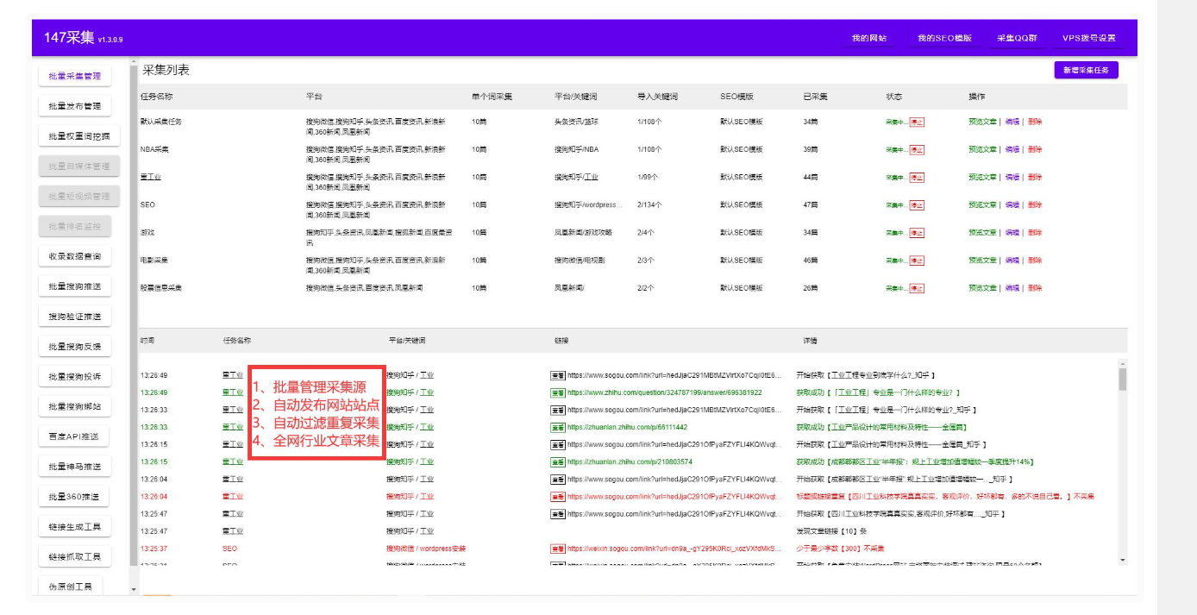
Task: Open VPS拨号设置 in top navigation
Action: point(1088,38)
